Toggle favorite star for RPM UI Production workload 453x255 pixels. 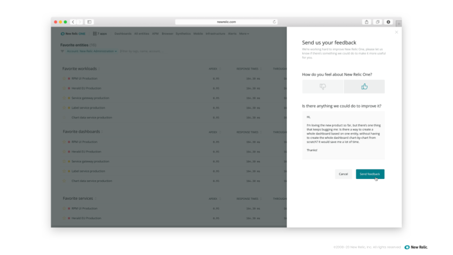click(64, 78)
